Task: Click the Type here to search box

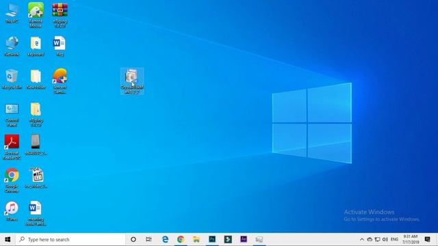Action: pyautogui.click(x=70, y=239)
